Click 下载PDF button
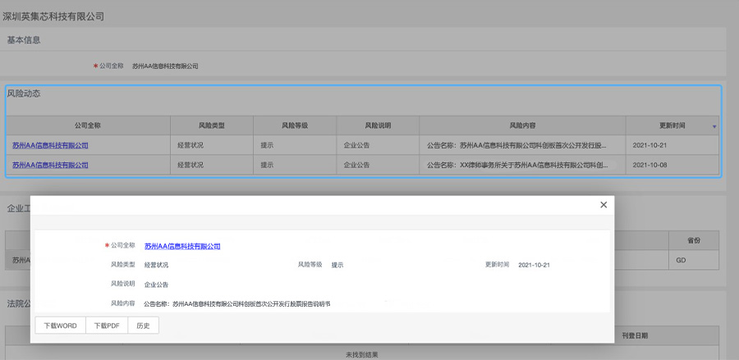 click(107, 326)
